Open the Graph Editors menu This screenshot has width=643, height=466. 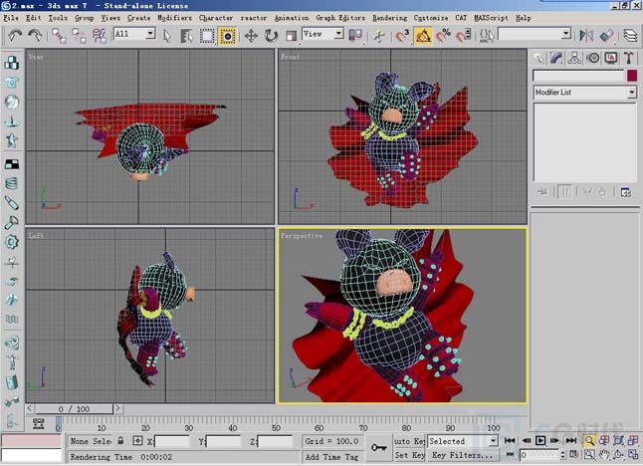(x=340, y=18)
